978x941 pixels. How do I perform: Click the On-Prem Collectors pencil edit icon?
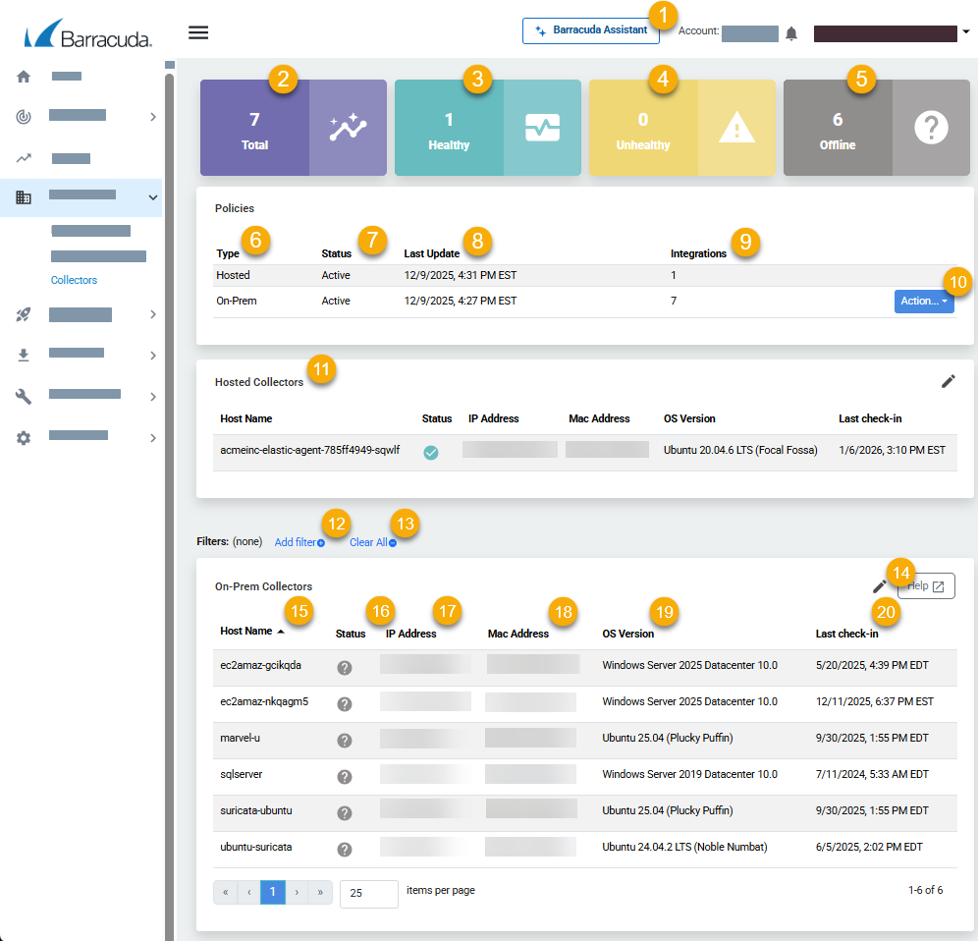879,586
